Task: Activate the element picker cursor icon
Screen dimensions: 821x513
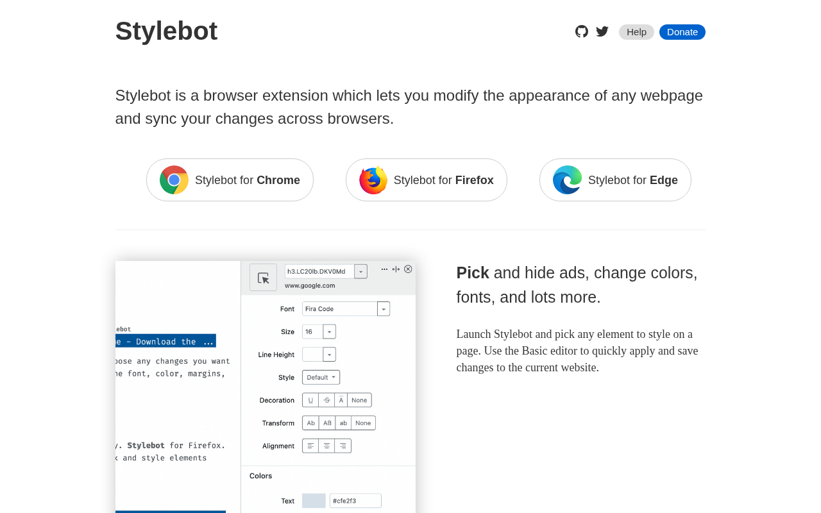Action: [x=263, y=278]
